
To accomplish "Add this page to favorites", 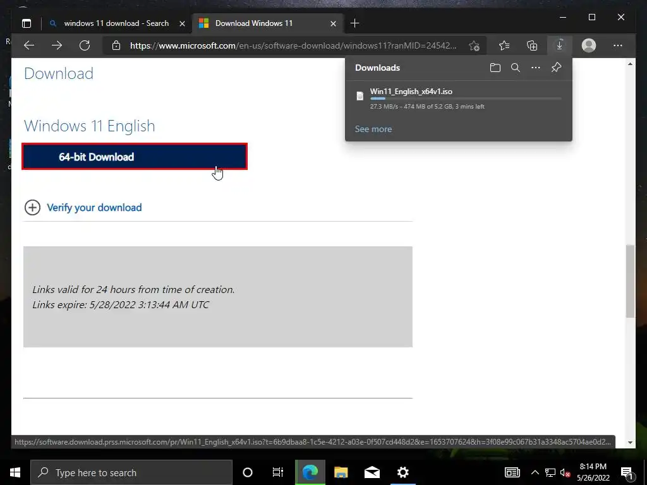I will (x=474, y=45).
